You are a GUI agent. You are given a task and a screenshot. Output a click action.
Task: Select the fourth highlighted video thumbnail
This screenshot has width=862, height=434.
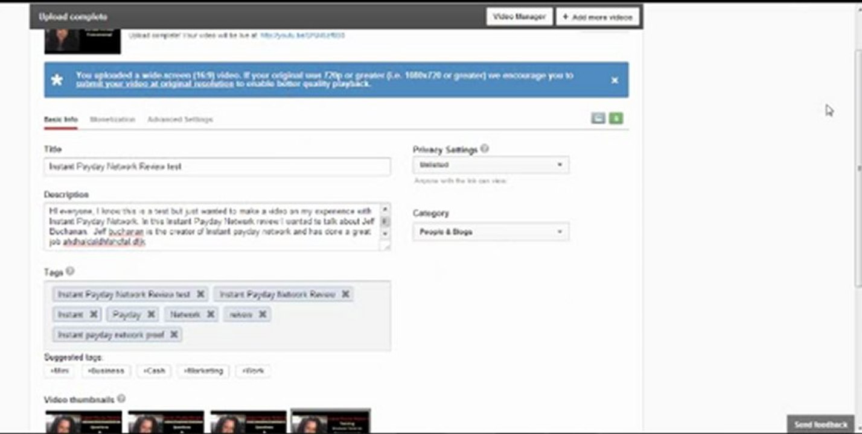[331, 421]
